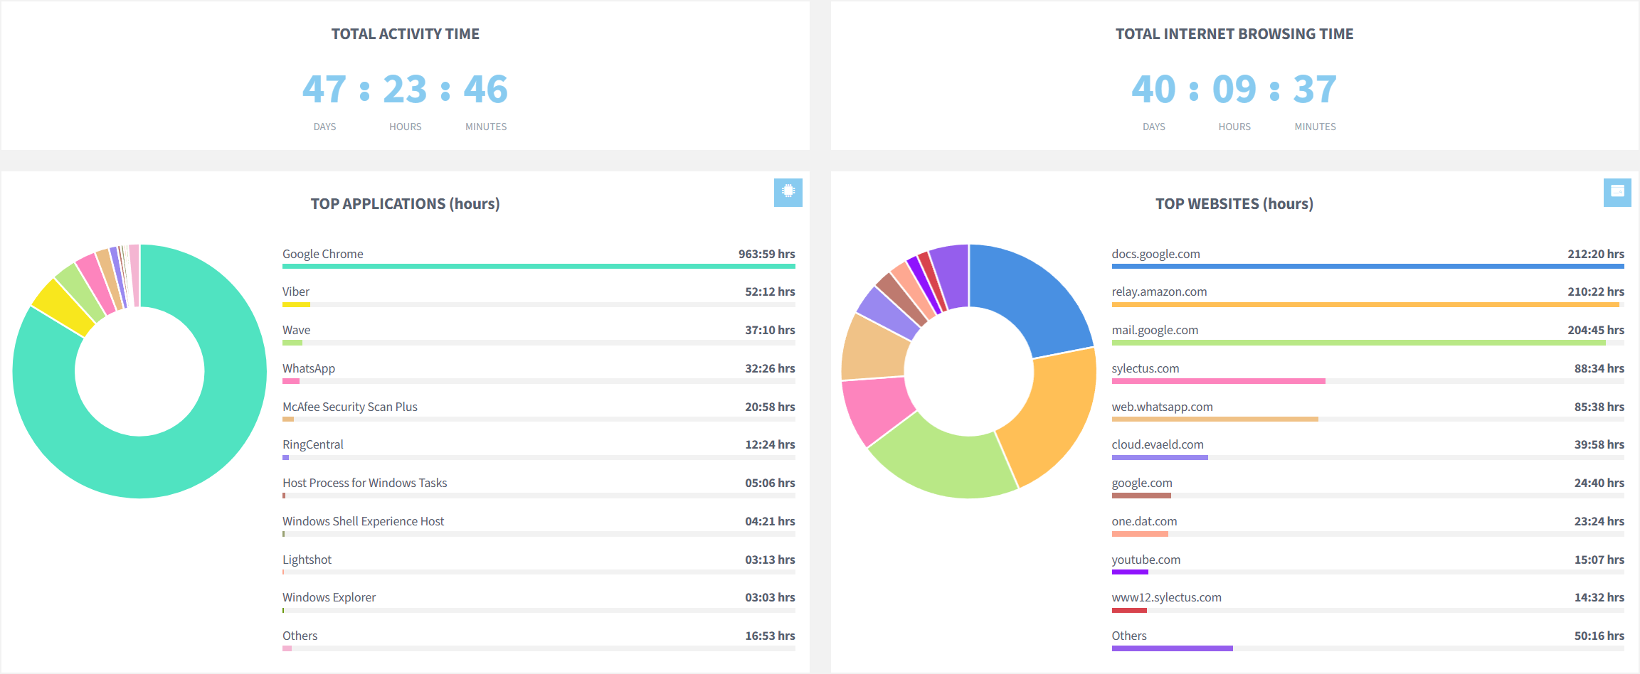Click the chip icon in Top Applications panel
1640x674 pixels.
click(x=788, y=192)
